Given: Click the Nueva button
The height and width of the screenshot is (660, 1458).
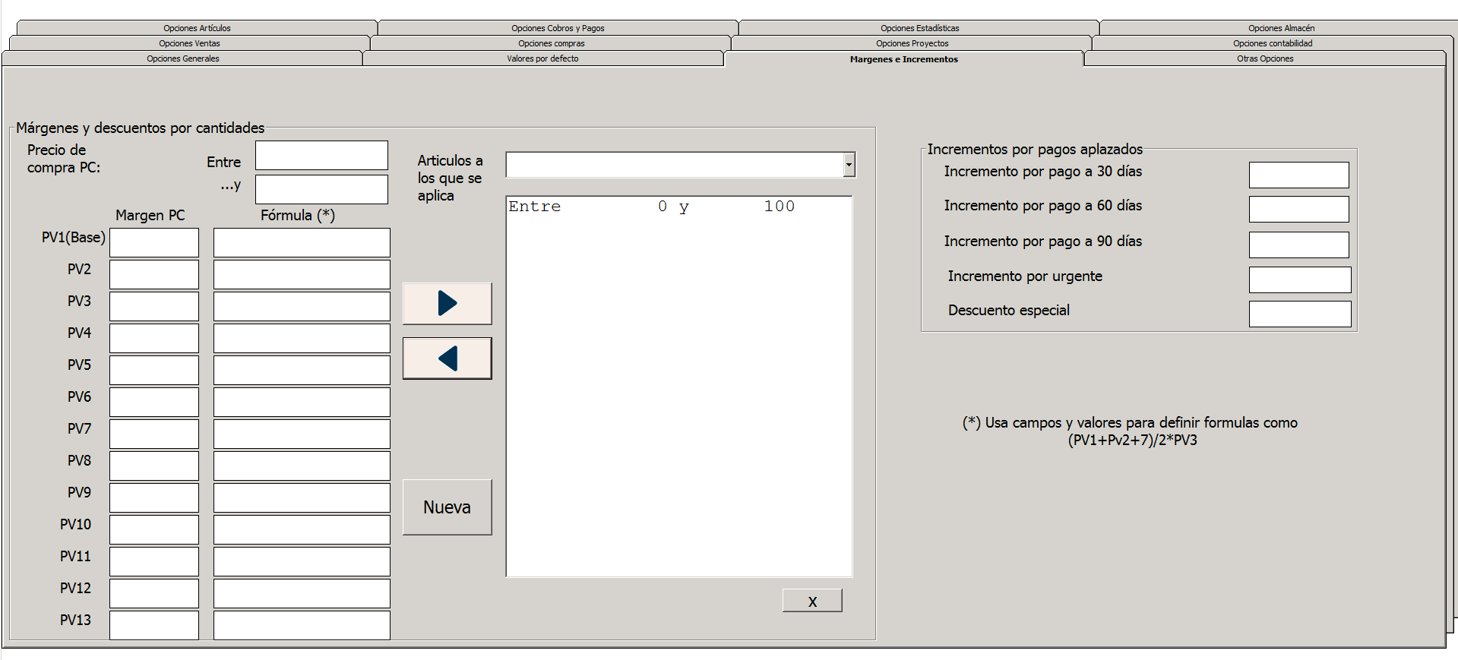Looking at the screenshot, I should [447, 507].
